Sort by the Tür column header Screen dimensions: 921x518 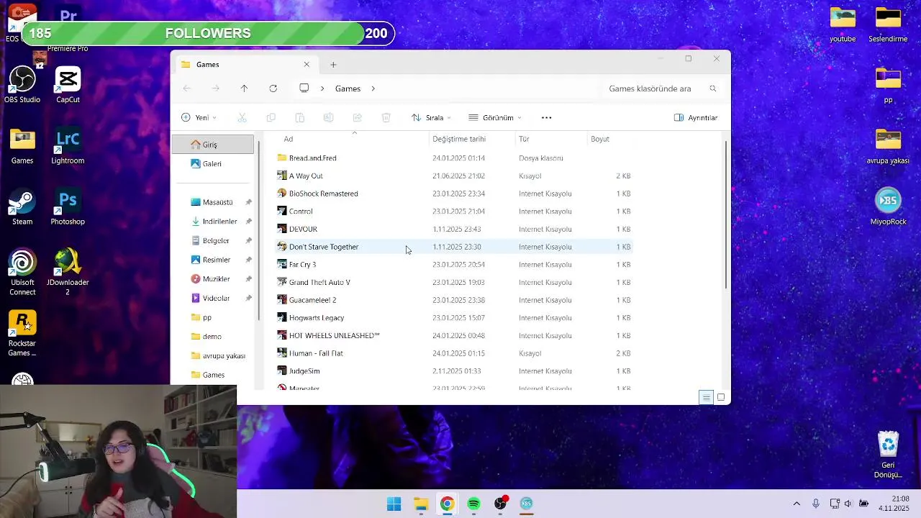(x=551, y=139)
